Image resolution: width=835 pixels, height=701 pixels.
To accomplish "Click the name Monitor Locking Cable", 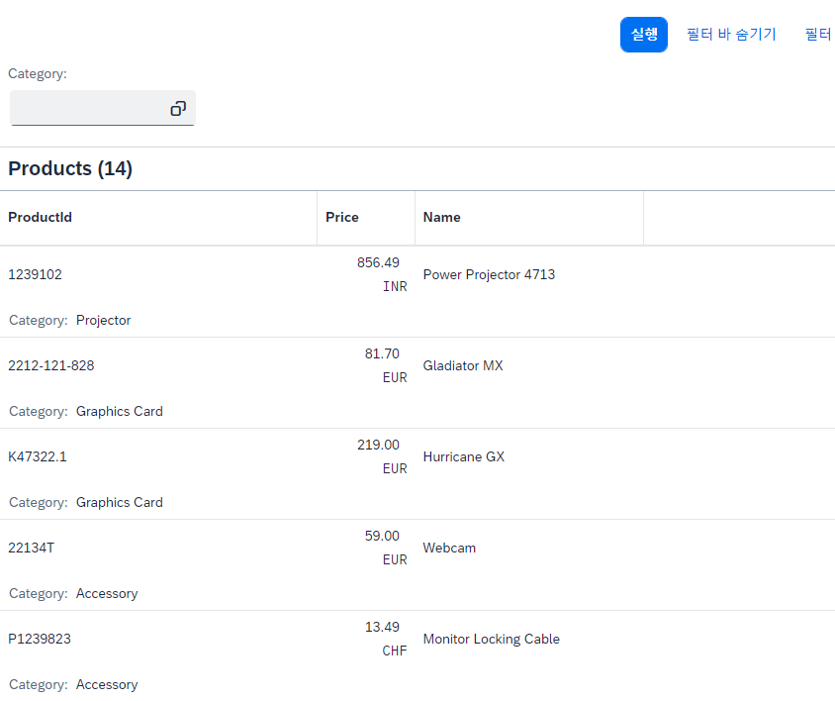I will [x=491, y=640].
